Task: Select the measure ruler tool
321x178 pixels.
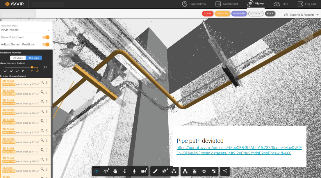Action: [155, 171]
